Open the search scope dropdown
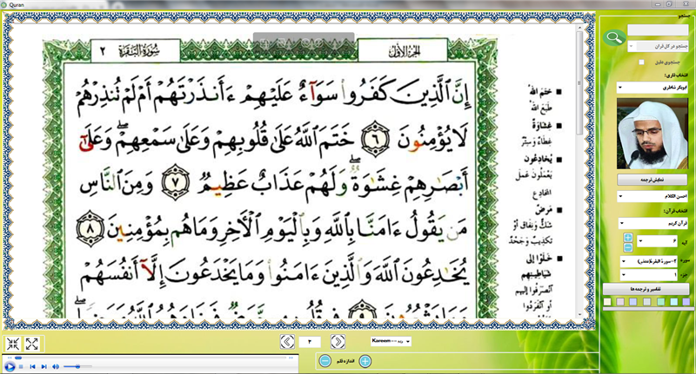 pyautogui.click(x=658, y=46)
